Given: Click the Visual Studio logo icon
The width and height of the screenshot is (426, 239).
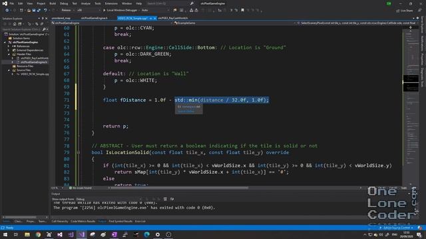Looking at the screenshot, I should pos(5,3).
